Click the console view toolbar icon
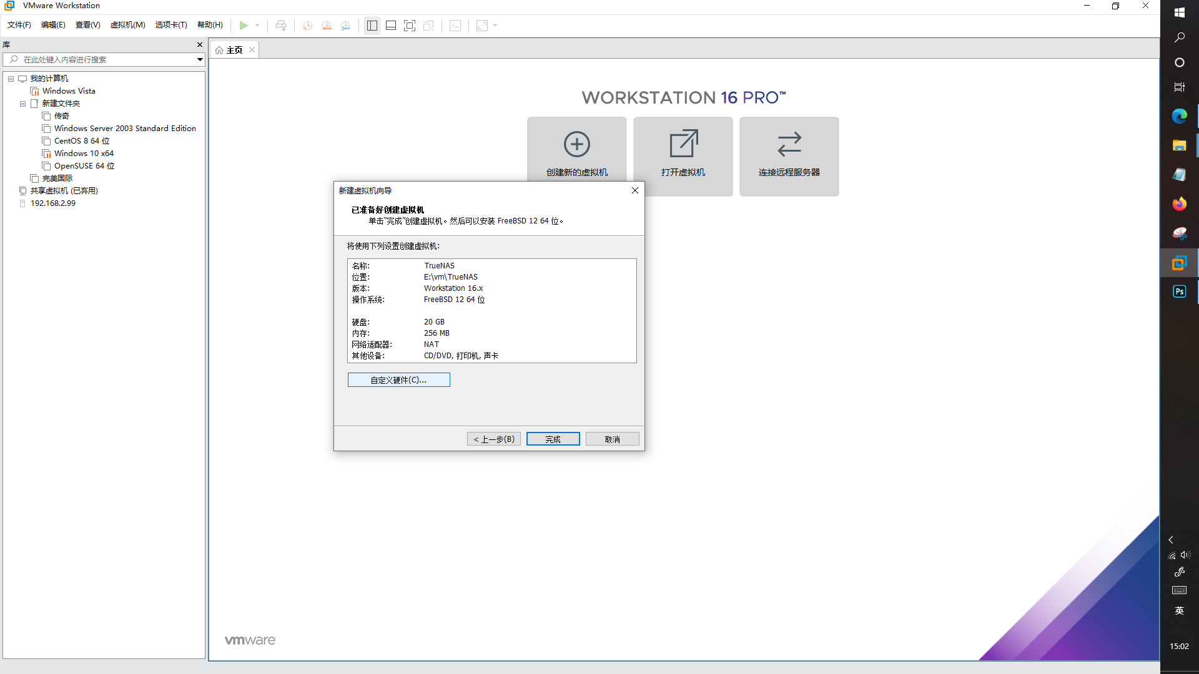 click(456, 26)
